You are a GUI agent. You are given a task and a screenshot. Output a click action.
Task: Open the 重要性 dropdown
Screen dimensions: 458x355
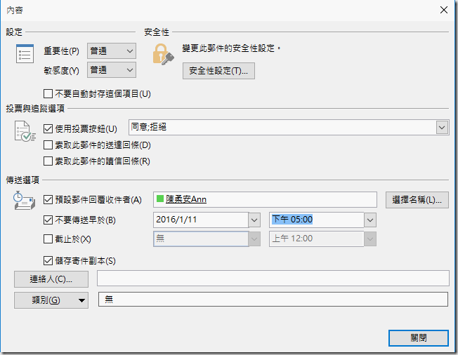pos(128,51)
